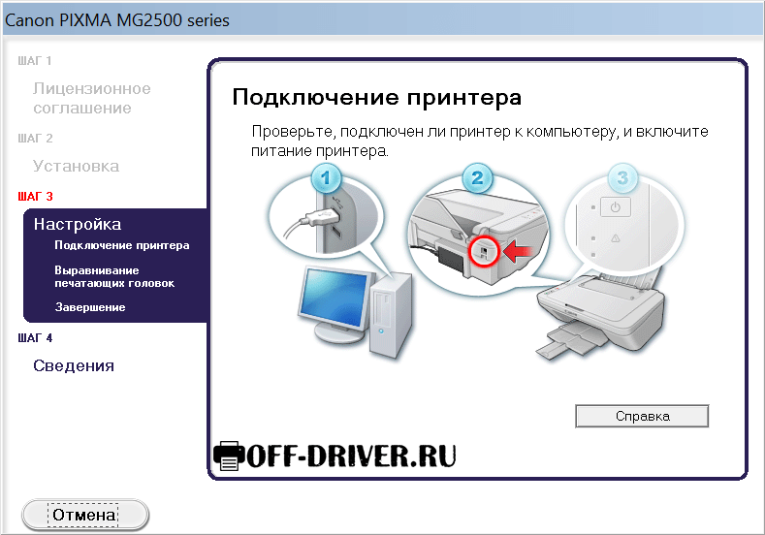This screenshot has width=765, height=535.
Task: Click the Проверьте, подключен ли принтер instruction text
Action: tap(480, 141)
